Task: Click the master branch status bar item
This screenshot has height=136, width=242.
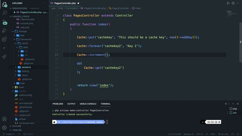Action: (x=9, y=134)
